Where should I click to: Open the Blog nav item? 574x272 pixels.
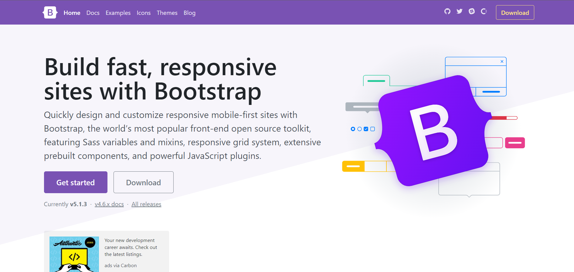click(x=189, y=13)
